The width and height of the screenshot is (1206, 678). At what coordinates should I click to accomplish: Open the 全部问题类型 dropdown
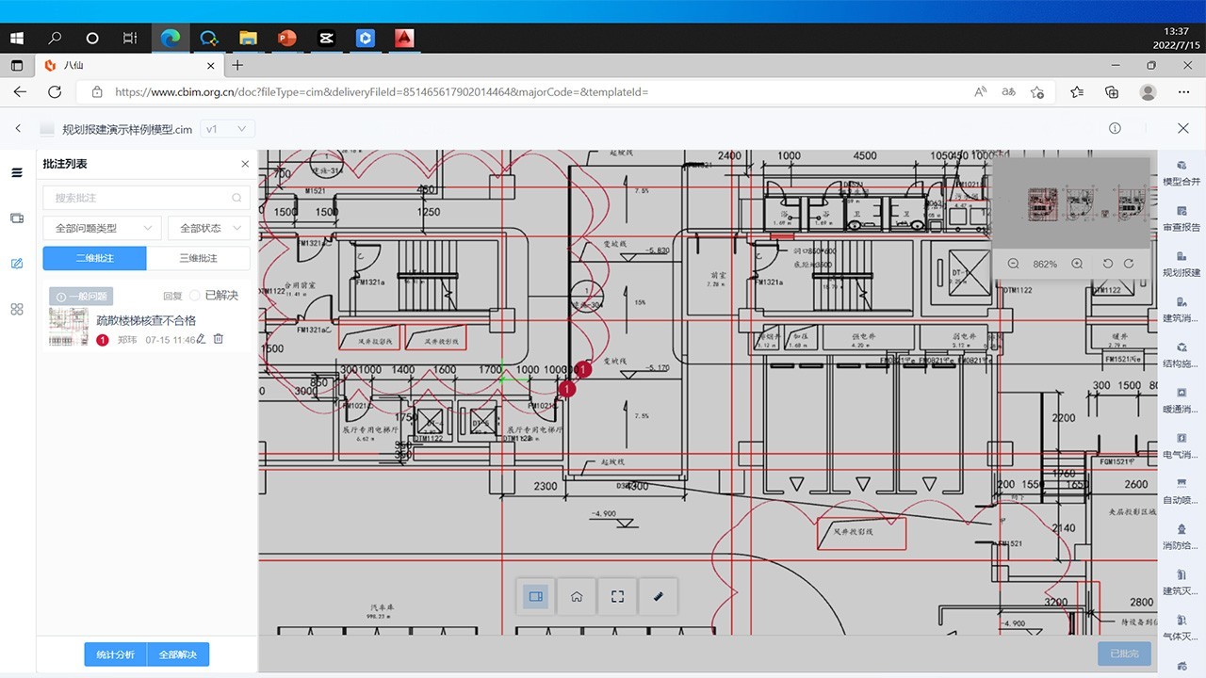tap(104, 228)
